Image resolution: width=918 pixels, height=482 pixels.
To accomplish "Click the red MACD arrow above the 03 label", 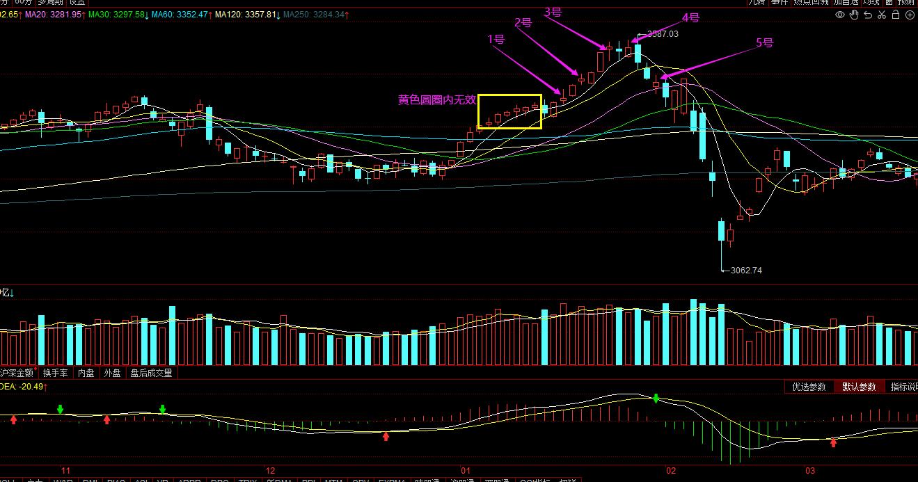I will pos(833,442).
